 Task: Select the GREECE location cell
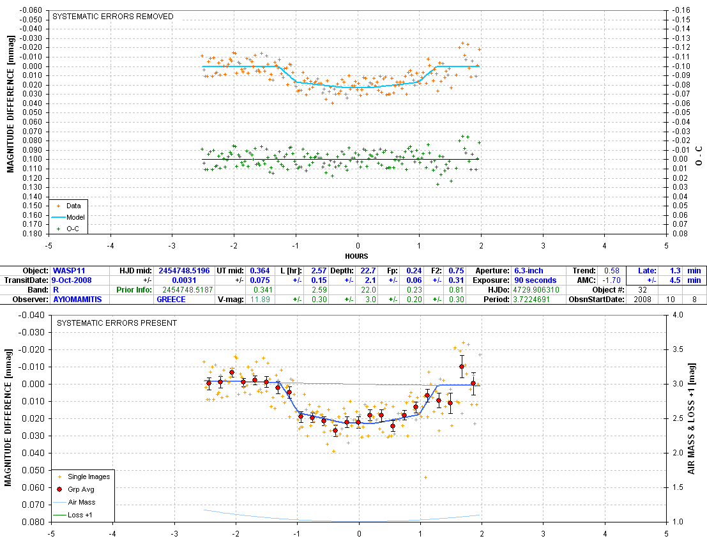[x=171, y=300]
